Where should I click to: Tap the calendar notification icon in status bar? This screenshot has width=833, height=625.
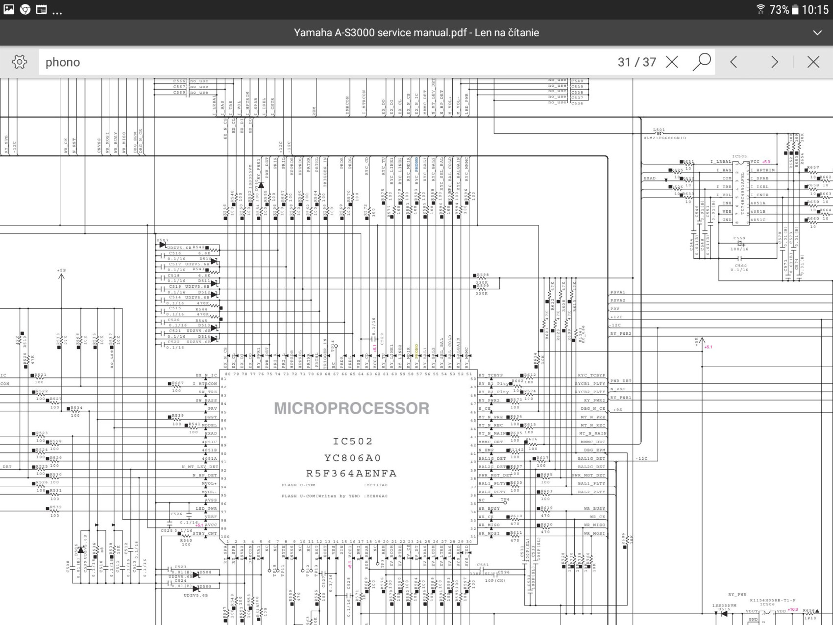pyautogui.click(x=42, y=9)
